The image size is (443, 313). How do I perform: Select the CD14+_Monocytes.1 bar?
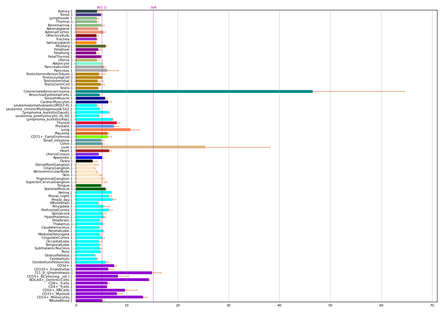[109, 297]
